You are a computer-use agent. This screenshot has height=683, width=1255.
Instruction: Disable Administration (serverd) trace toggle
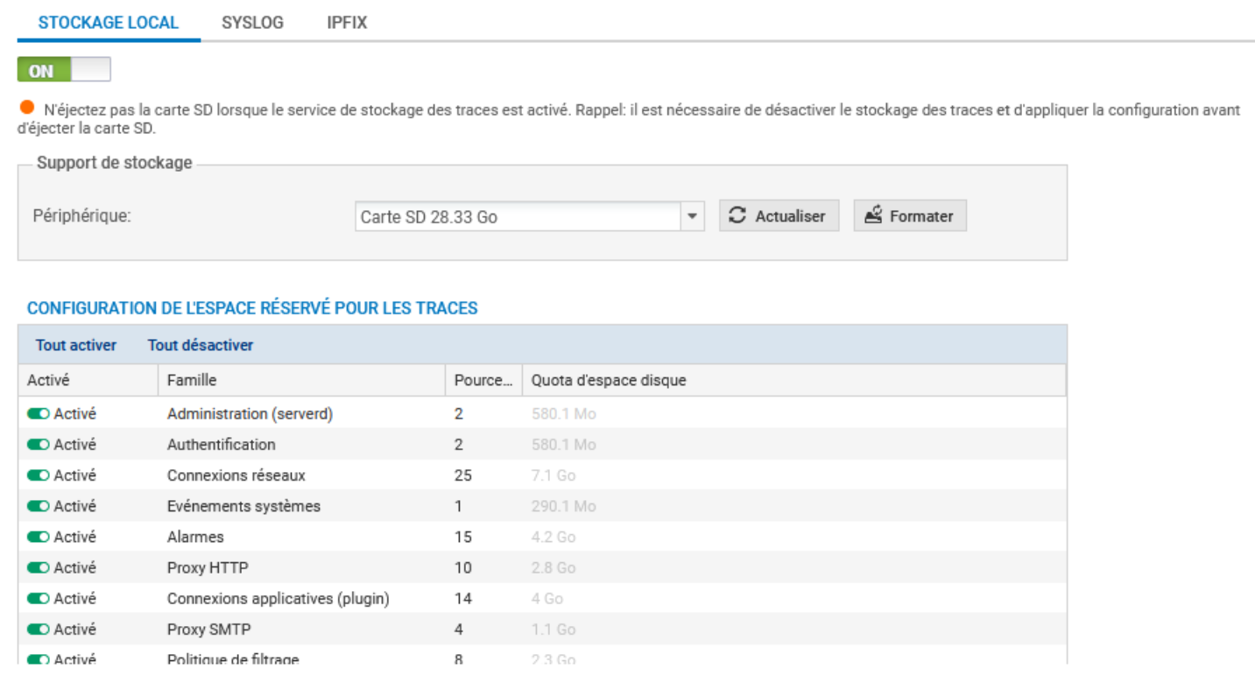pyautogui.click(x=39, y=414)
